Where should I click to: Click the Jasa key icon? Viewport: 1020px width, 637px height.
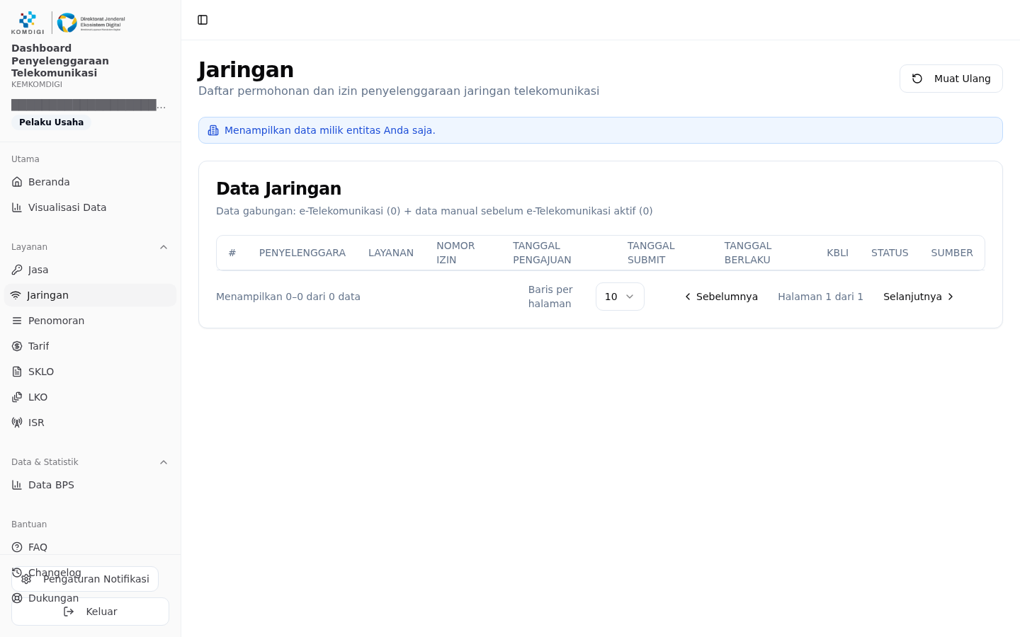click(17, 270)
